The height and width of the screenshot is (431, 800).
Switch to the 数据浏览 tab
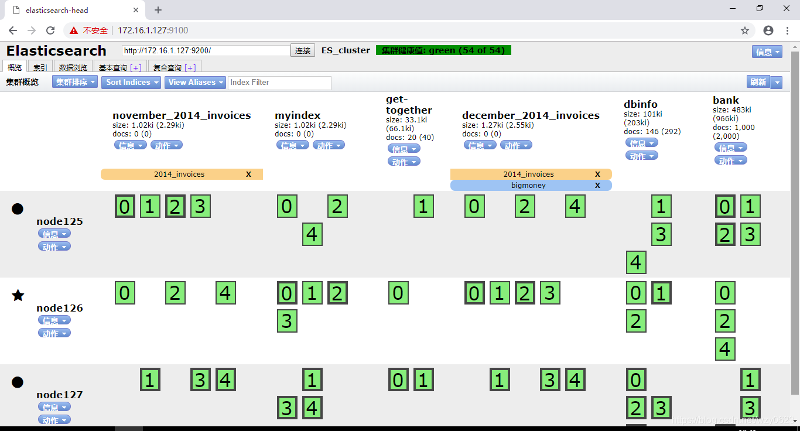click(73, 67)
